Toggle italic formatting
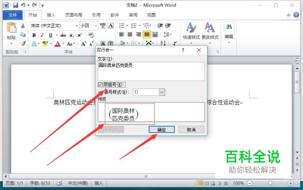The height and width of the screenshot is (190, 303). [x=42, y=35]
